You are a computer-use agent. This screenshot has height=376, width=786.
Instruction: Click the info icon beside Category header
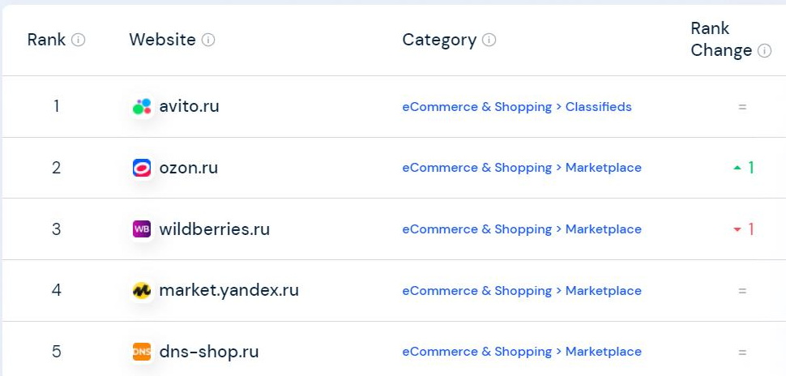[x=489, y=40]
